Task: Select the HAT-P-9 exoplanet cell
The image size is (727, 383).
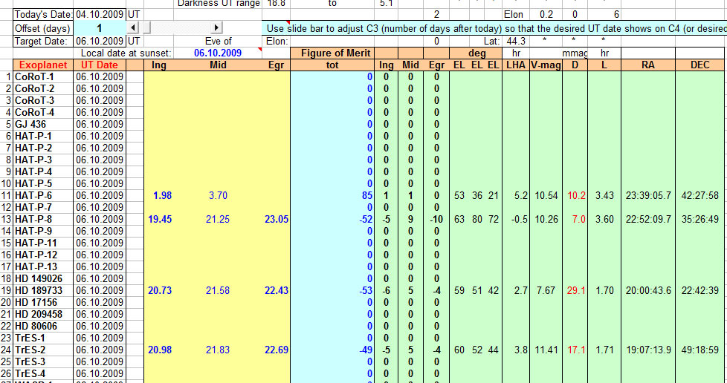Action: 43,231
